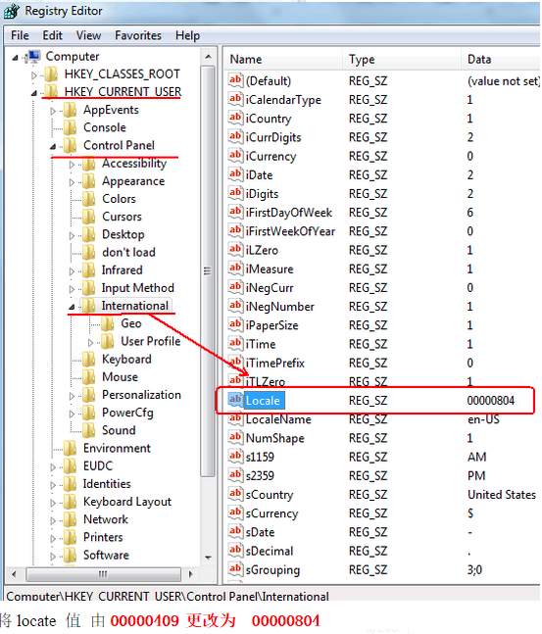The height and width of the screenshot is (634, 542).
Task: Open the Edit menu
Action: pyautogui.click(x=53, y=35)
